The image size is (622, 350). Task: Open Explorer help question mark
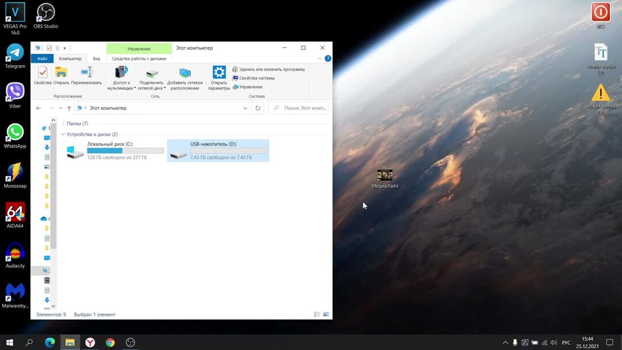click(328, 59)
